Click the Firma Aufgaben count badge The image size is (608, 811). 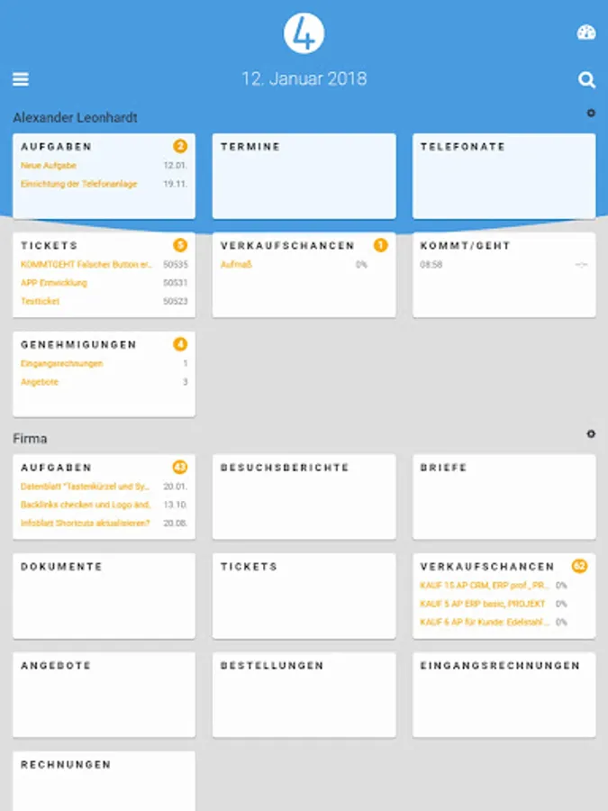pos(180,467)
